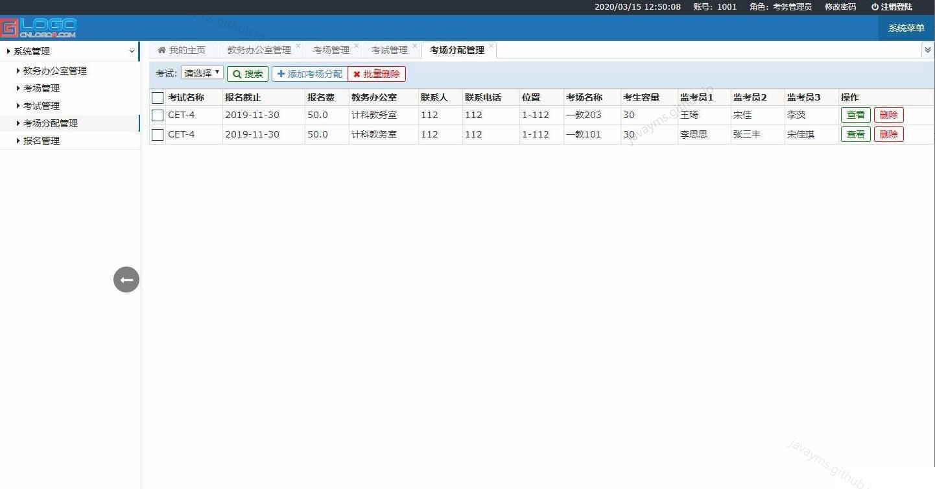
Task: Check the checkbox for the 一教101 row
Action: [157, 134]
